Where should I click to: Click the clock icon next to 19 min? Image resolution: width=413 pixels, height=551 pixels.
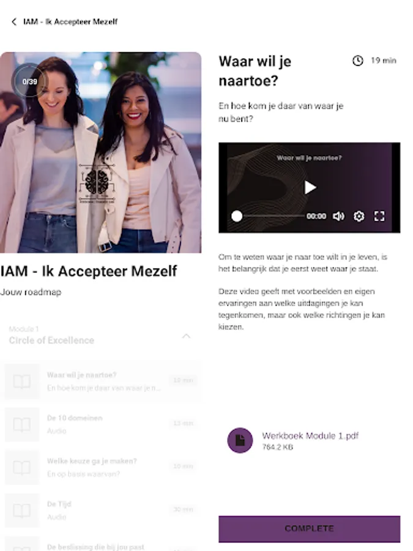click(358, 61)
